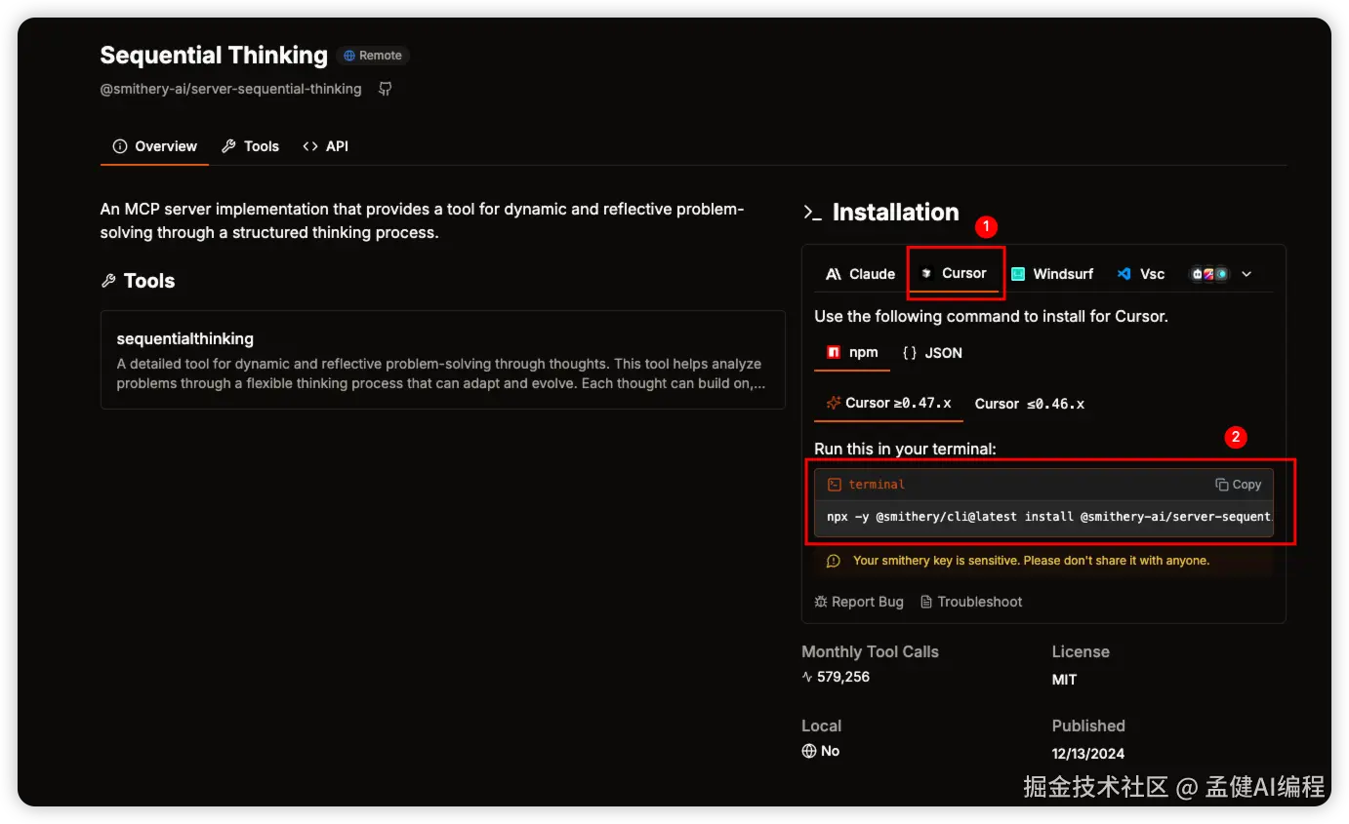The width and height of the screenshot is (1349, 824).
Task: Select the Claude installation tab
Action: point(860,274)
